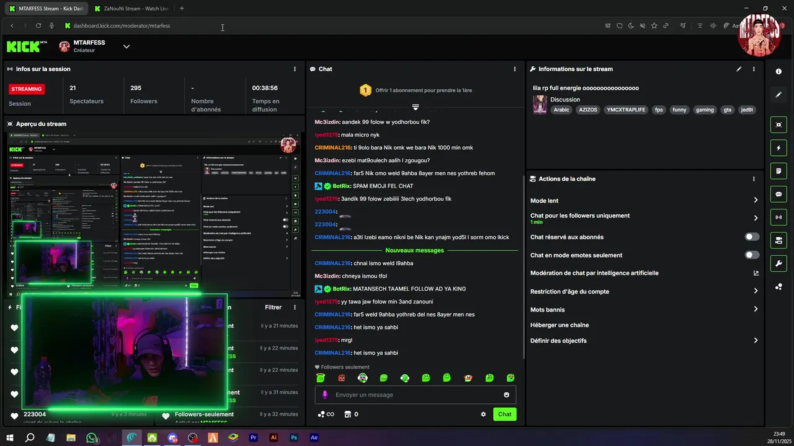794x446 pixels.
Task: Select the AZIZOS tag
Action: [x=588, y=110]
